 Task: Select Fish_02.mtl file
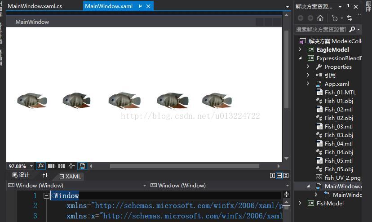(339, 110)
